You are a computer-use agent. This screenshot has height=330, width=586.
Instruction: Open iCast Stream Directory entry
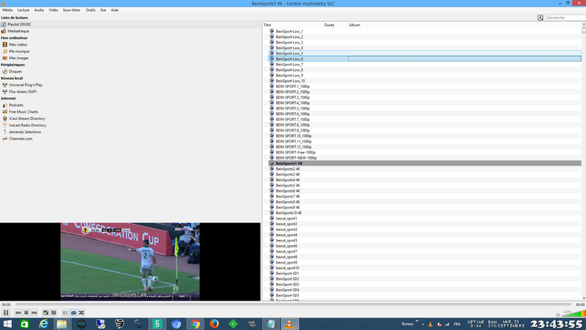click(x=27, y=119)
